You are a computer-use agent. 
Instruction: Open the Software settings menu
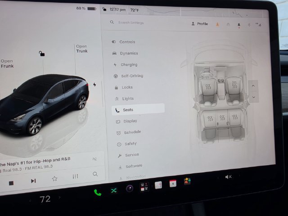(x=130, y=166)
